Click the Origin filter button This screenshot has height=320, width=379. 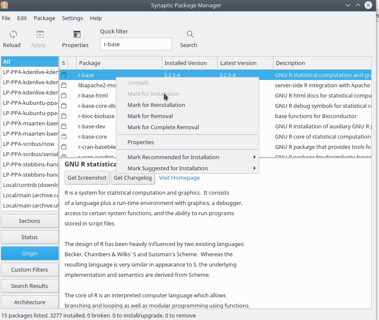click(x=30, y=253)
